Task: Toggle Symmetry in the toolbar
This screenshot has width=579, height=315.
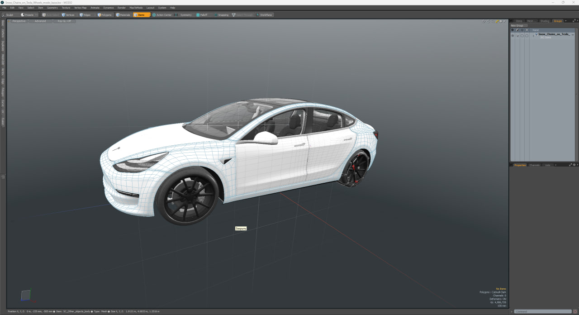Action: 183,15
